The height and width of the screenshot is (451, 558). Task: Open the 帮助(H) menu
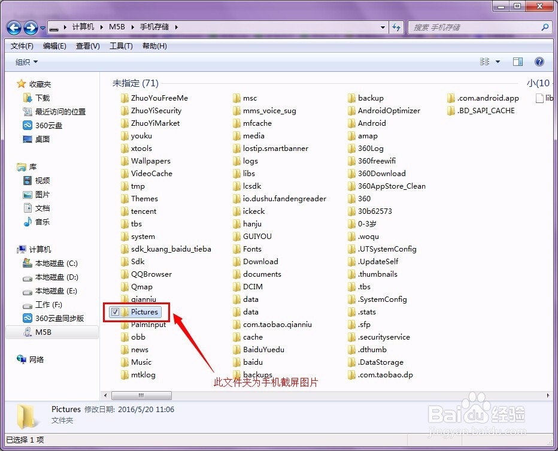click(x=154, y=46)
